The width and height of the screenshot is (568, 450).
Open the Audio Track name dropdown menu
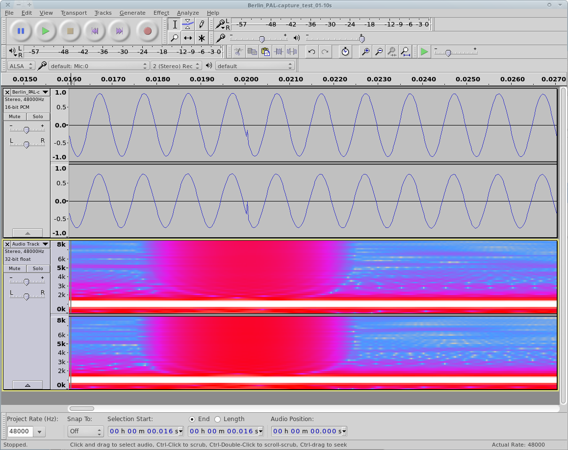point(45,244)
